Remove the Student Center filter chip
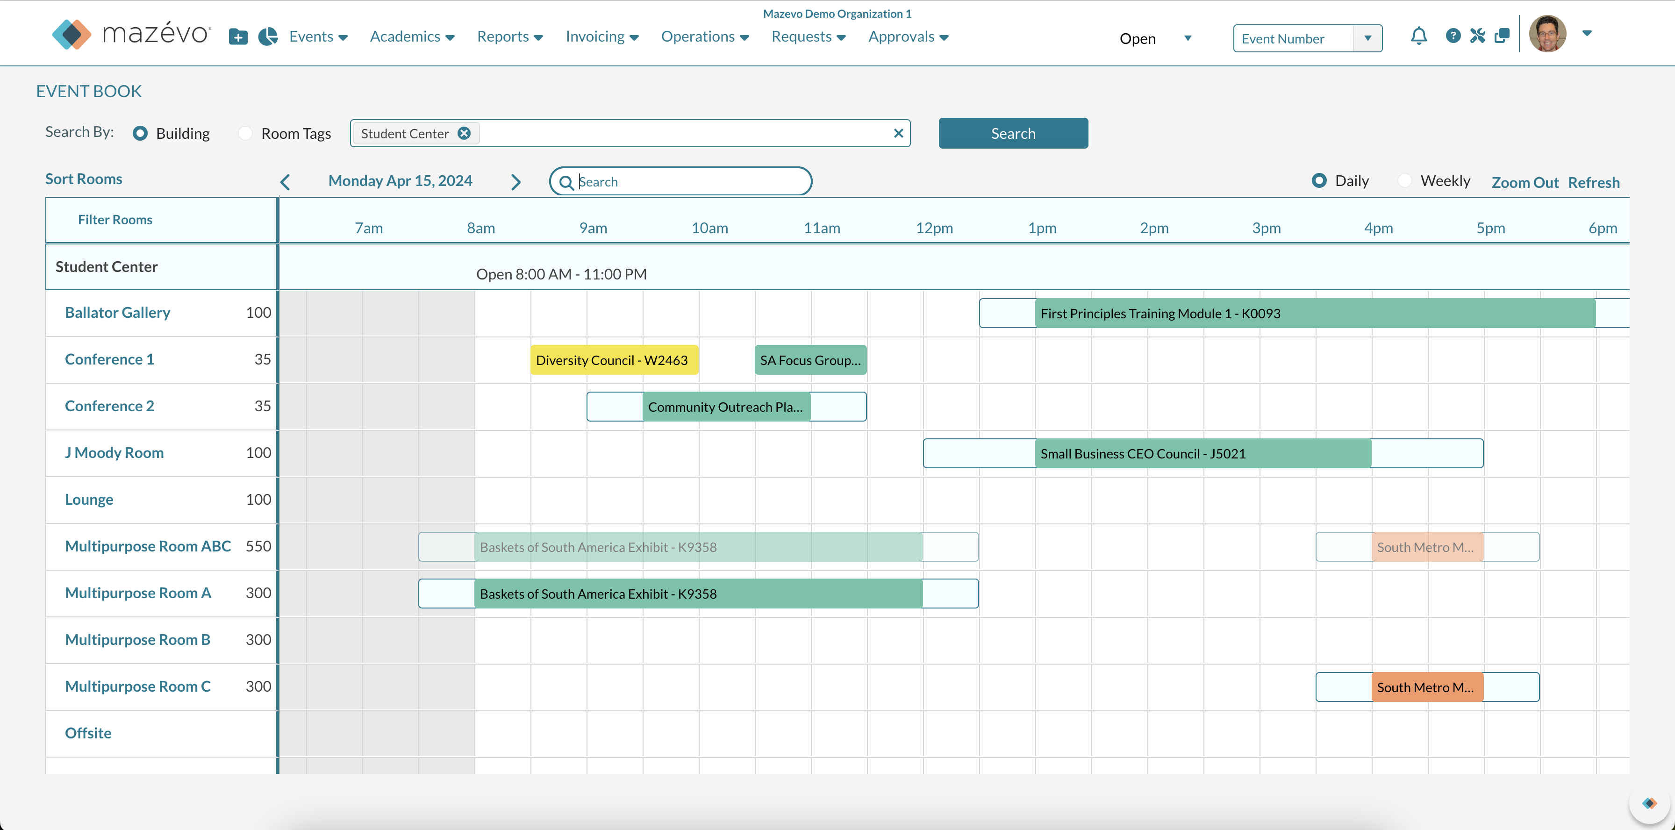 pos(464,133)
